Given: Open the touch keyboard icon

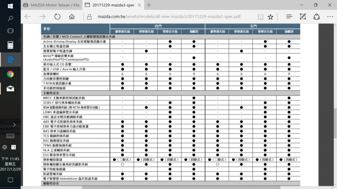Looking at the screenshot, I should (10, 136).
